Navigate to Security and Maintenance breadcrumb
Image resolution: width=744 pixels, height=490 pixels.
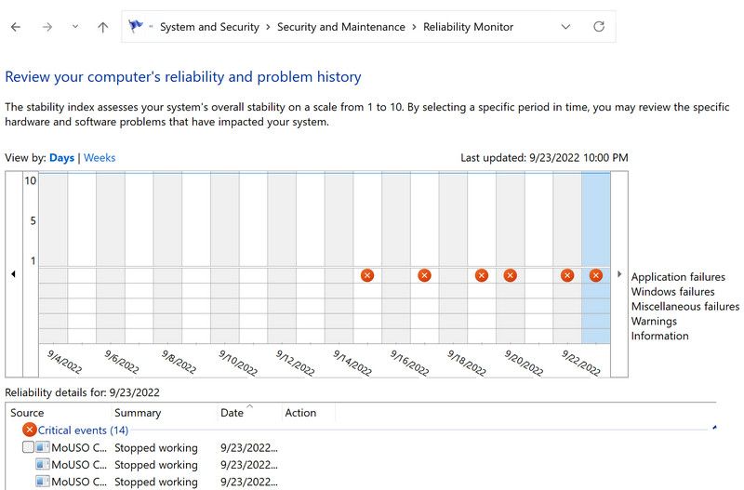click(x=341, y=27)
